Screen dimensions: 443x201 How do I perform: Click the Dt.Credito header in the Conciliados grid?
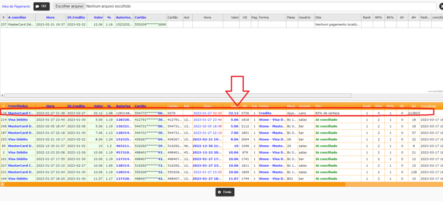(x=76, y=106)
